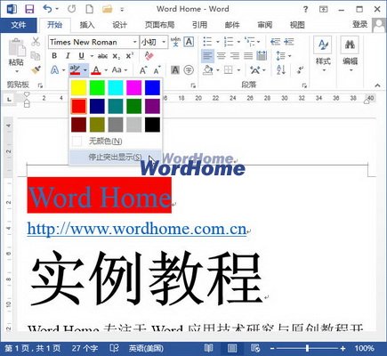Click the spelling check icon in status bar
The width and height of the screenshot is (387, 356).
(114, 348)
